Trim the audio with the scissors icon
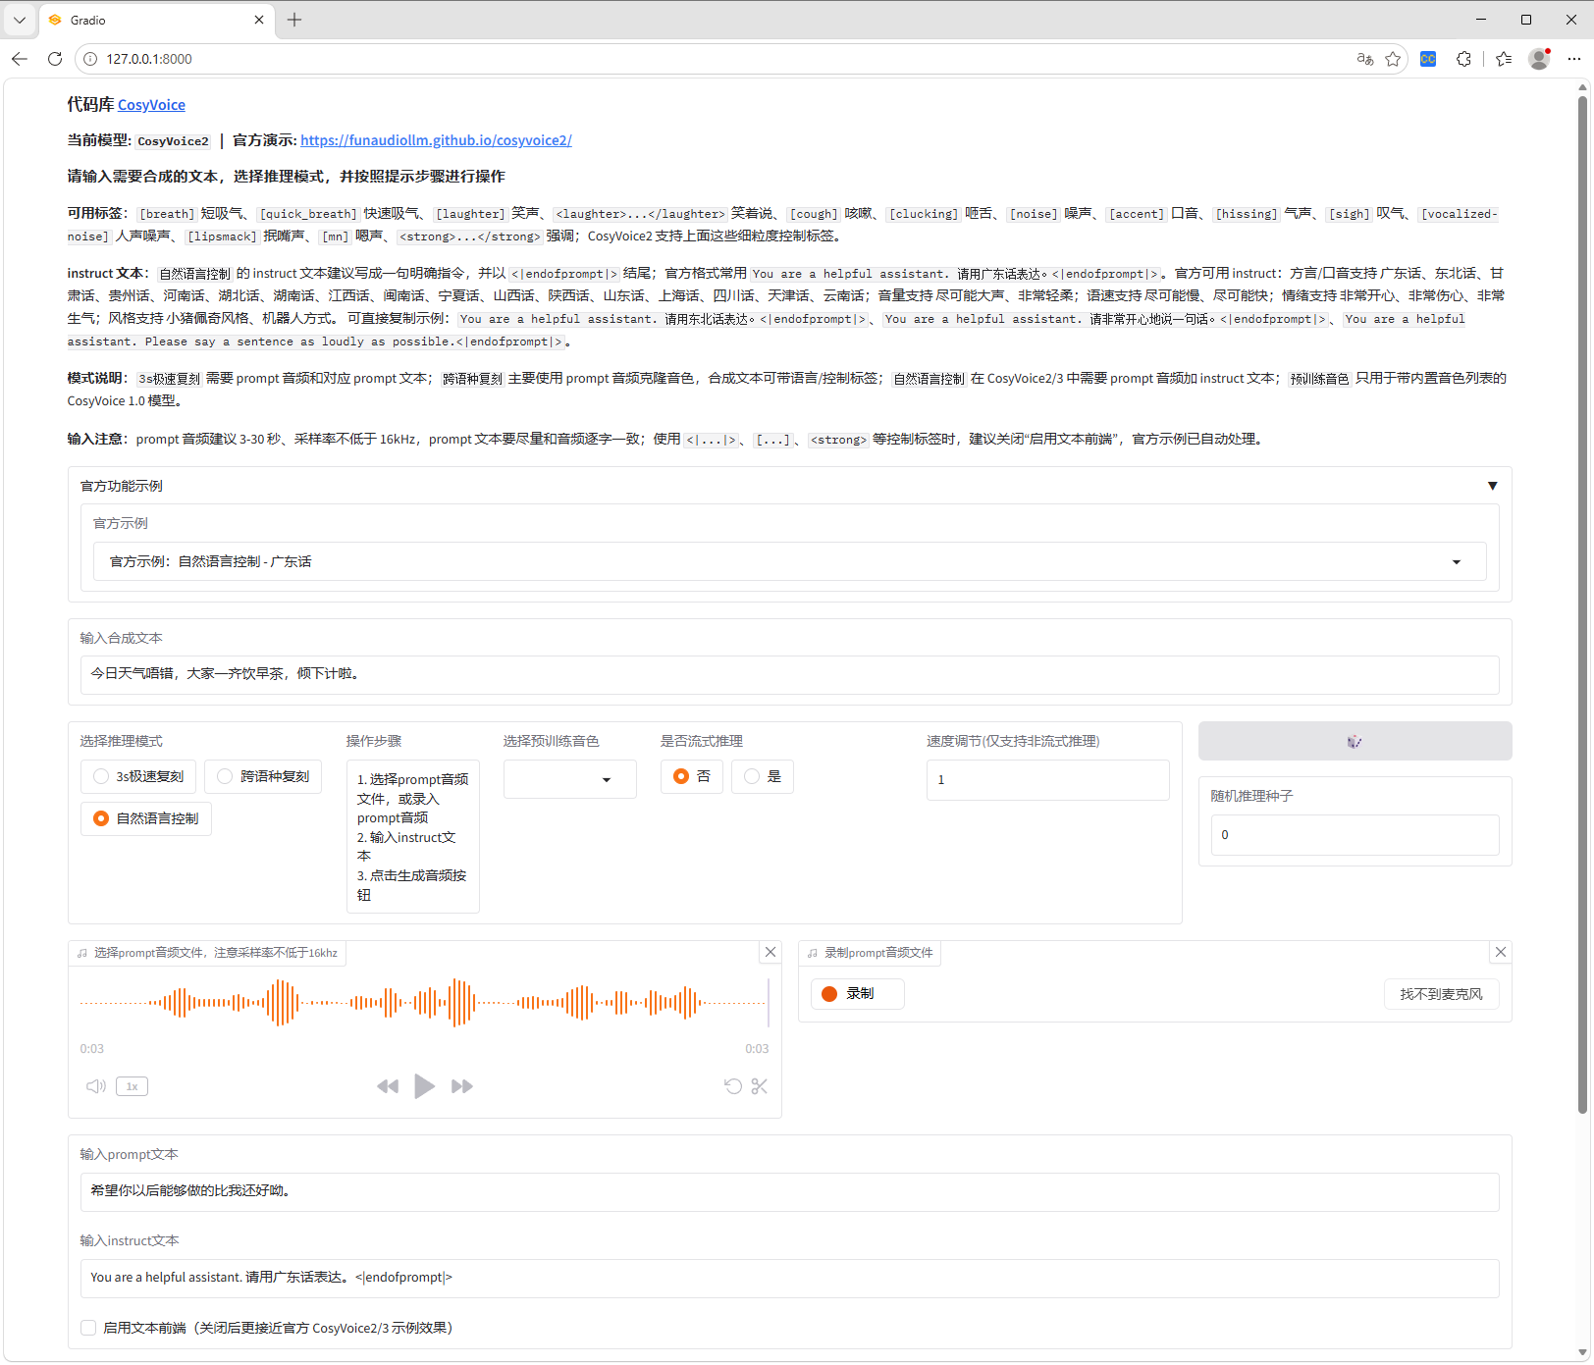Viewport: 1594px width, 1365px height. tap(760, 1086)
